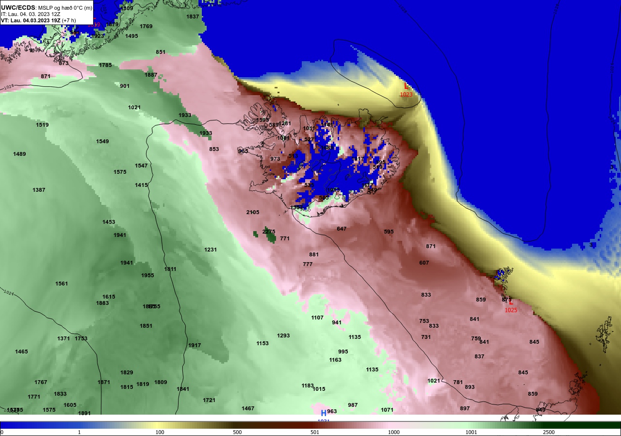This screenshot has width=621, height=436.
Task: Click the legend label 1001
Action: [471, 432]
